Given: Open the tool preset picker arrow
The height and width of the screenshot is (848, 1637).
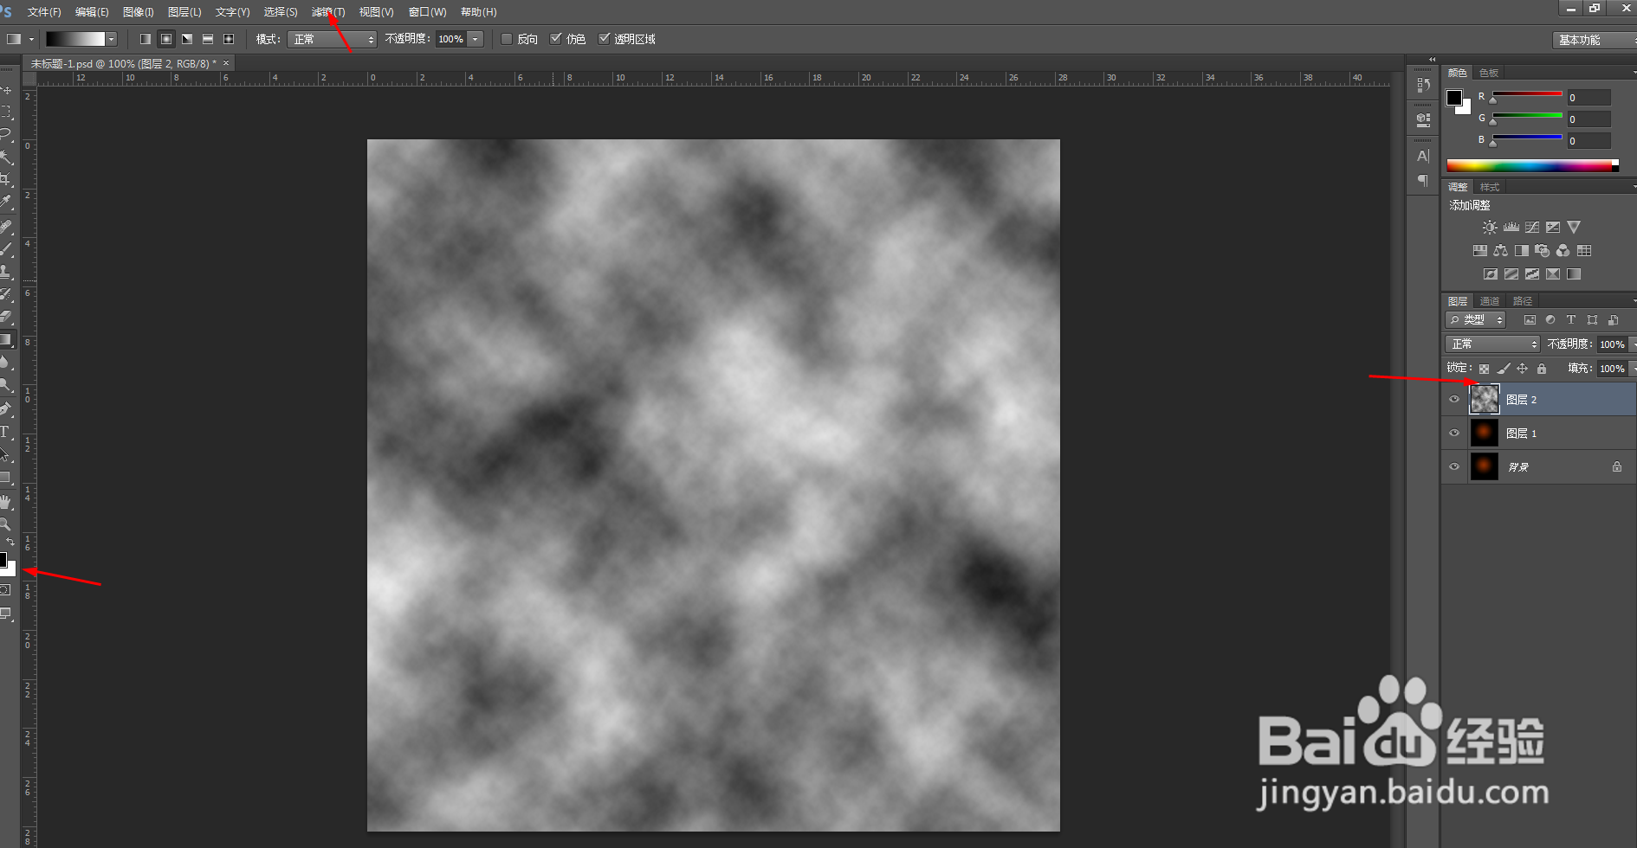Looking at the screenshot, I should pos(31,39).
